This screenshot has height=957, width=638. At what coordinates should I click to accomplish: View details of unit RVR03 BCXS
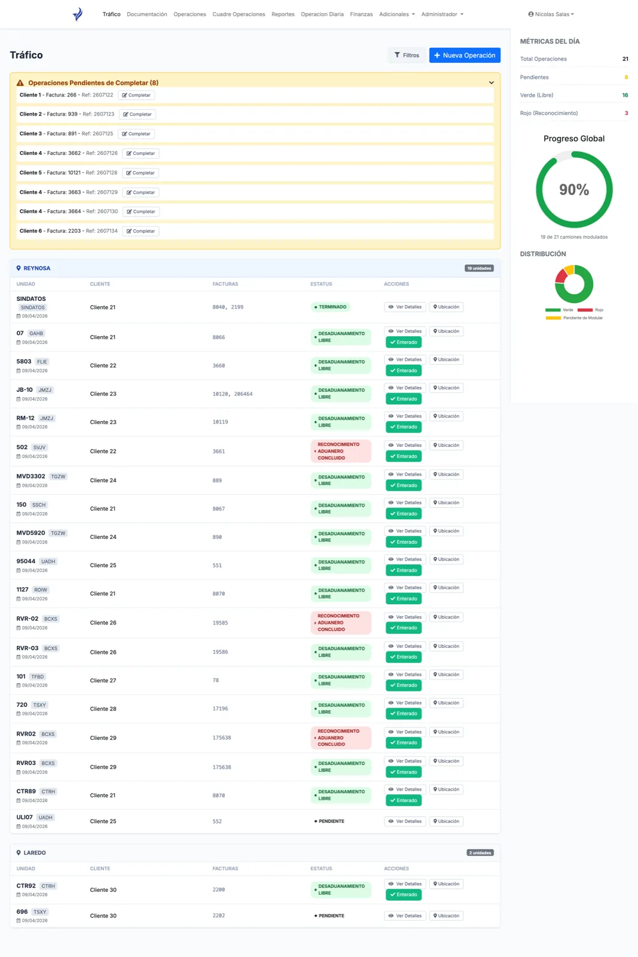(x=405, y=761)
